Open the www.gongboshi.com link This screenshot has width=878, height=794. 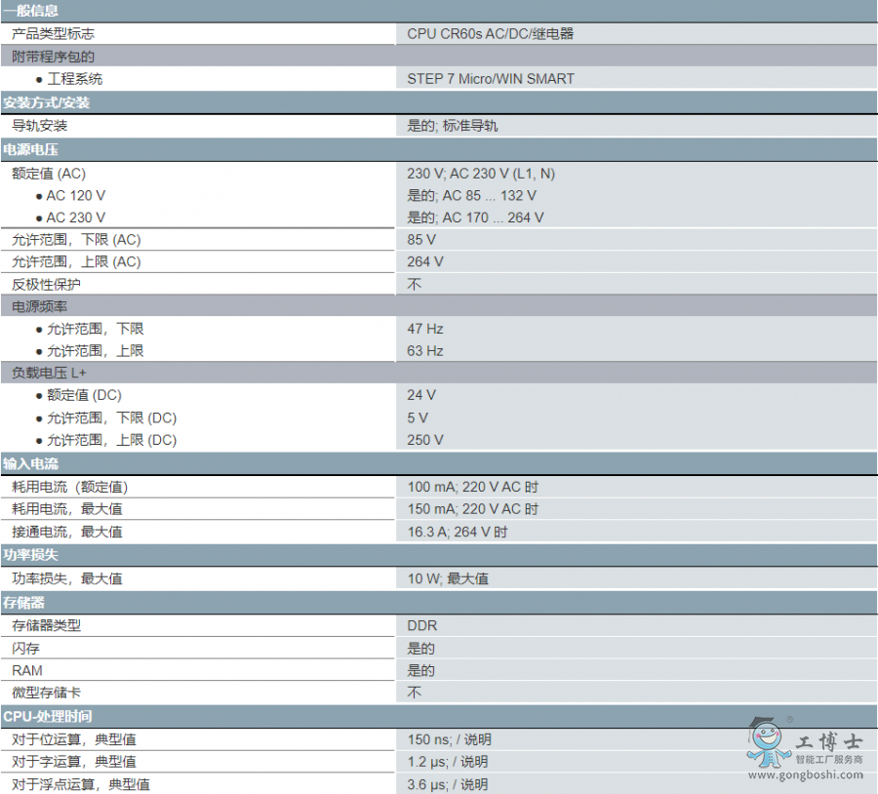pos(806,775)
